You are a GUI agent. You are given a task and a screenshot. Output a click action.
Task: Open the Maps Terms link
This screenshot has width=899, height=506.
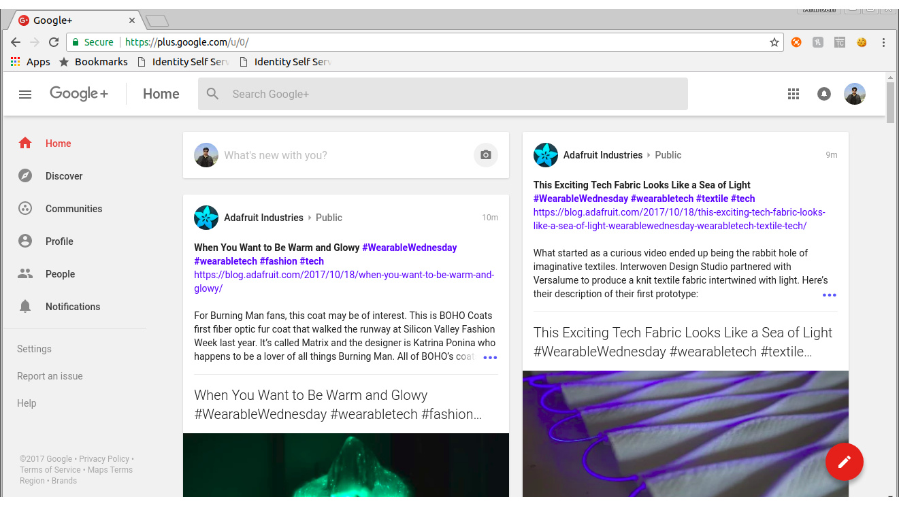point(110,470)
